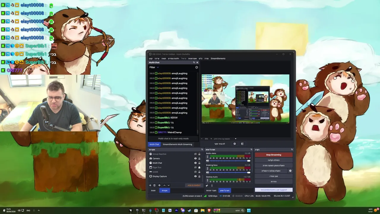Viewport: 380px width, 214px height.
Task: Open StreamElements Live Support
Action: [274, 190]
